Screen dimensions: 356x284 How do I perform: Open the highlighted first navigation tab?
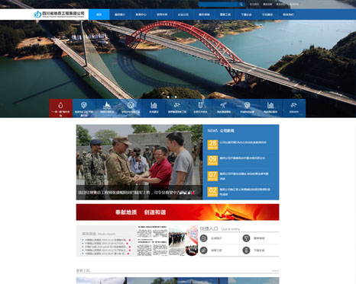99,14
